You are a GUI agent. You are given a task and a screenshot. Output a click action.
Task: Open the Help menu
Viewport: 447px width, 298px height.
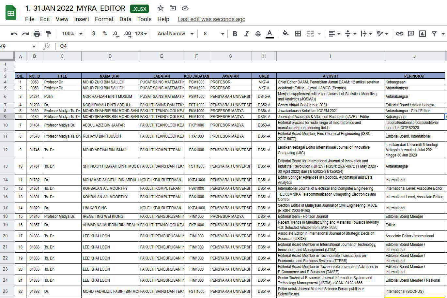[x=163, y=19]
